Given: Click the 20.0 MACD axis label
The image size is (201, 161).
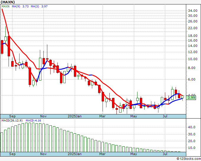Looking at the screenshot, I should point(192,141).
